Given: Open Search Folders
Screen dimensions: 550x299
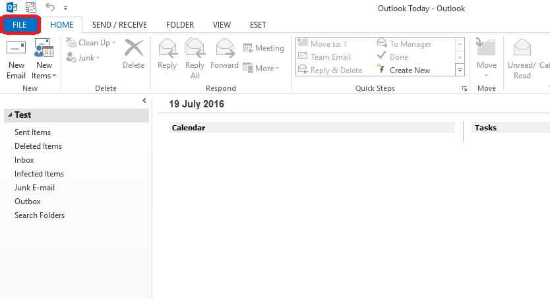Looking at the screenshot, I should point(40,215).
